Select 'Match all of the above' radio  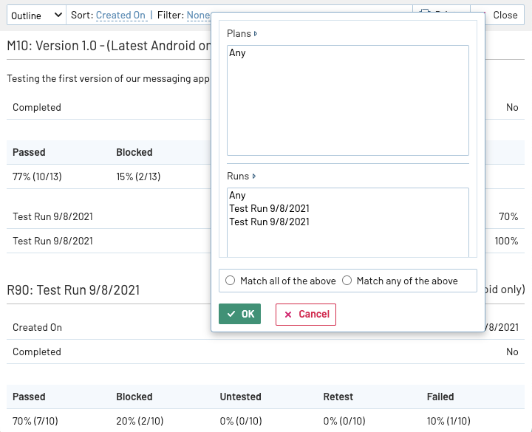(231, 281)
